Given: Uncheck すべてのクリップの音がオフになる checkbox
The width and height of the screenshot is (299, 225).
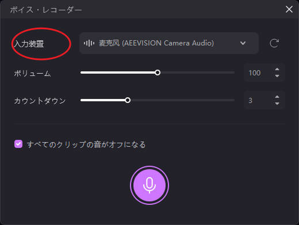Looking at the screenshot, I should point(18,144).
